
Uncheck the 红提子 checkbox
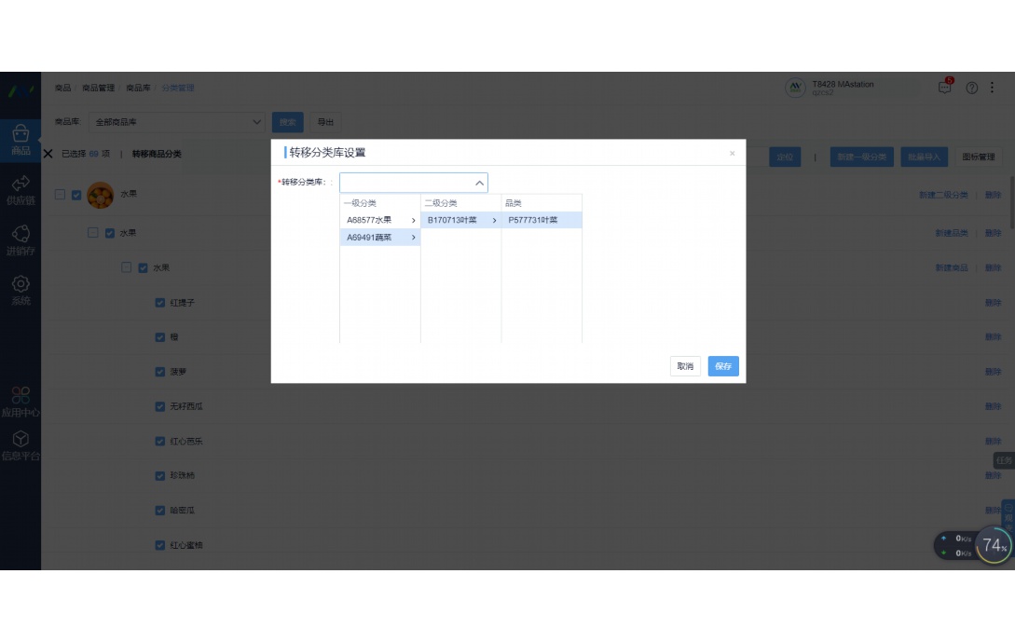tap(160, 303)
